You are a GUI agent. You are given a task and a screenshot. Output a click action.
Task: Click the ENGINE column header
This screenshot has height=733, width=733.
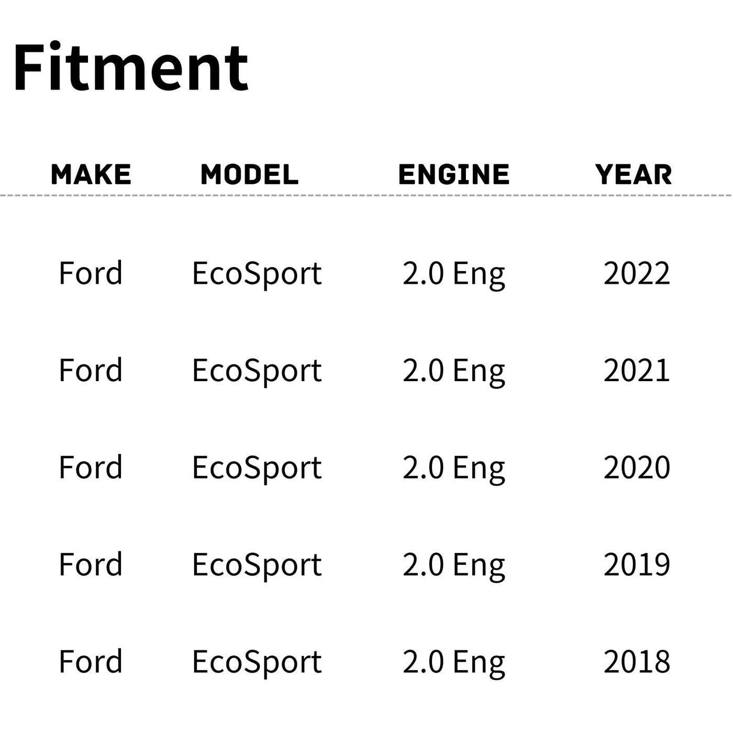(454, 174)
